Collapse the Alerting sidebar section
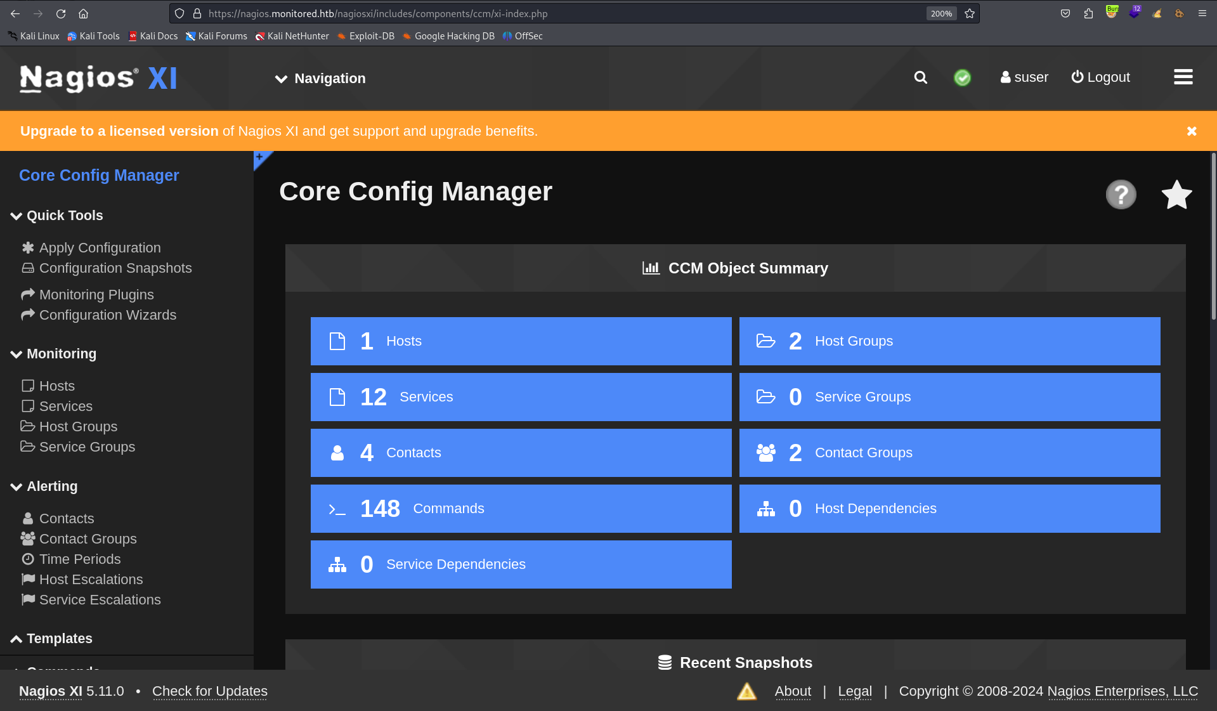Image resolution: width=1217 pixels, height=711 pixels. tap(44, 486)
